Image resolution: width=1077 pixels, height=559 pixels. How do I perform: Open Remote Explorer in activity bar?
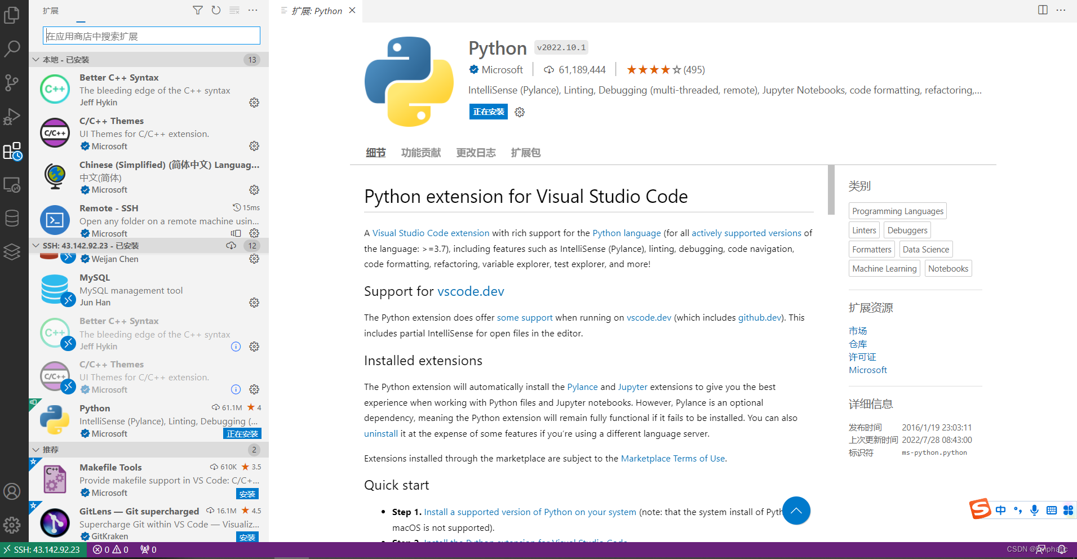pyautogui.click(x=12, y=185)
